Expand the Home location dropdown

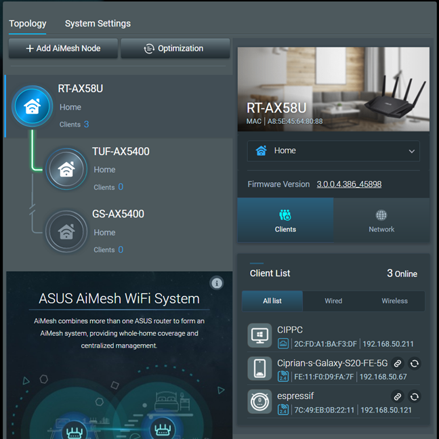point(333,151)
